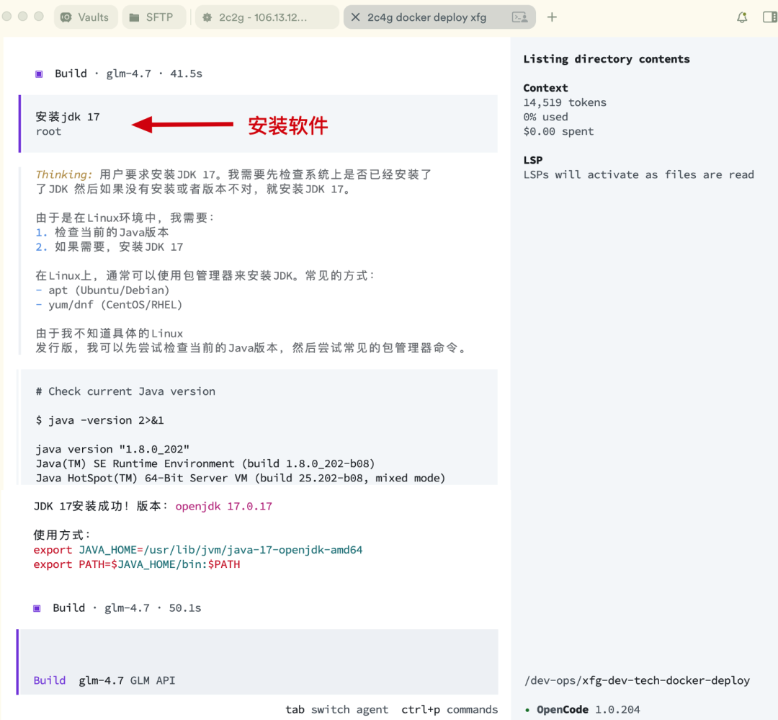
Task: Open notifications bell icon
Action: pyautogui.click(x=742, y=17)
